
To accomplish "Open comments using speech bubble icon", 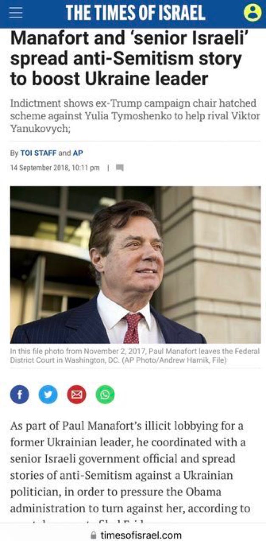I will click(x=120, y=167).
